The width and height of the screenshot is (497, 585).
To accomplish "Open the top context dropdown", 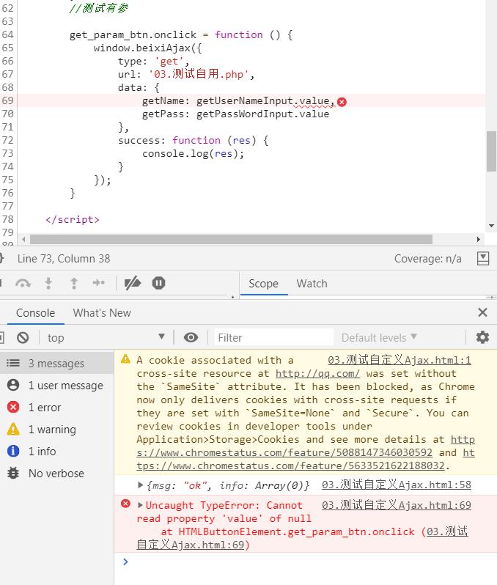I will (x=106, y=338).
